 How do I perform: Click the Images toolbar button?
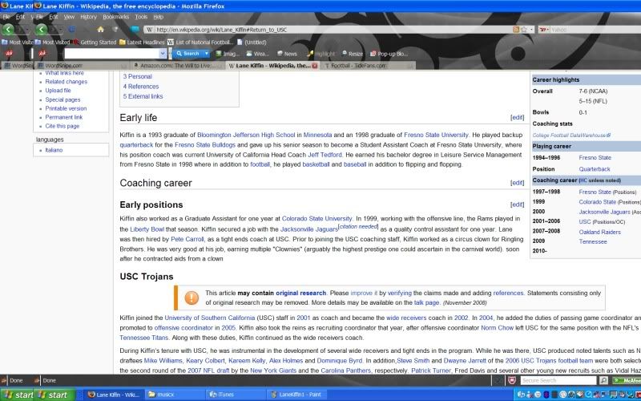228,54
